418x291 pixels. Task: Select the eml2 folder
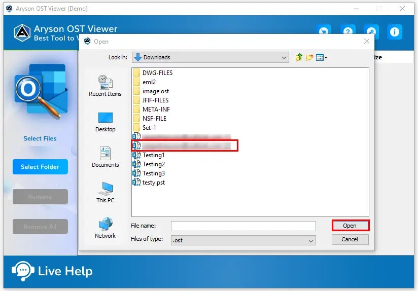pyautogui.click(x=145, y=82)
